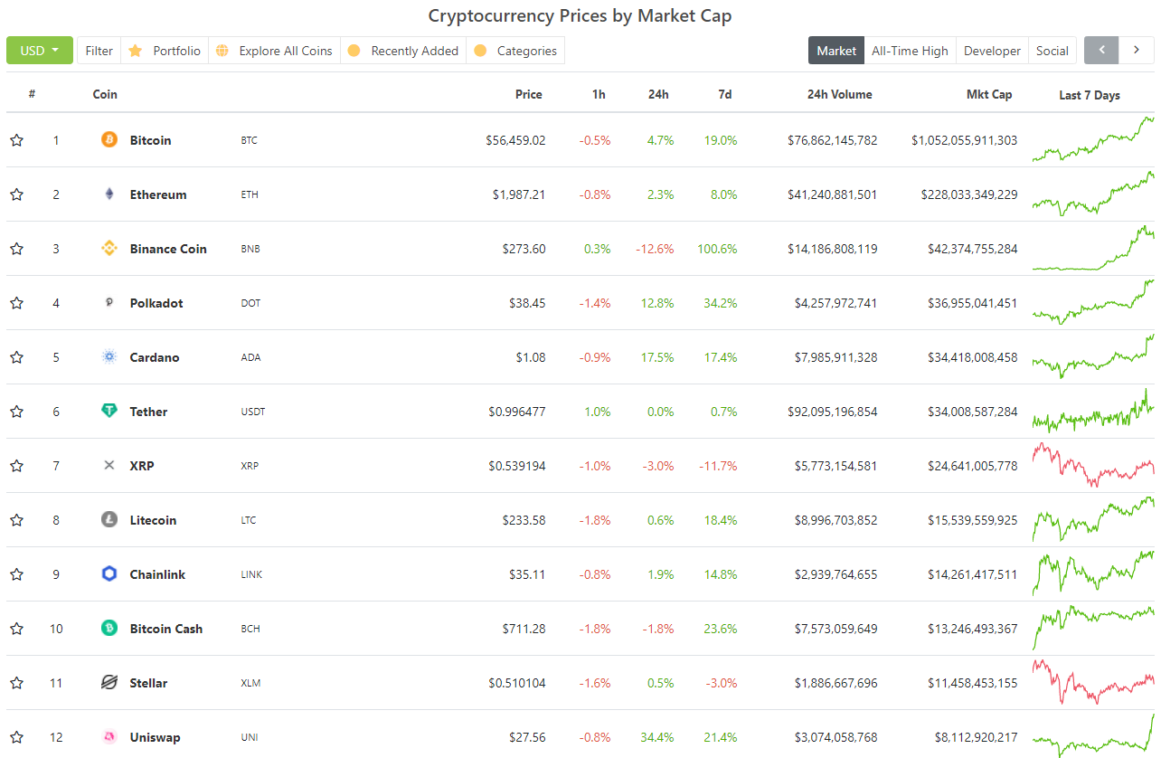Go to next tabs with right arrow

(1137, 51)
